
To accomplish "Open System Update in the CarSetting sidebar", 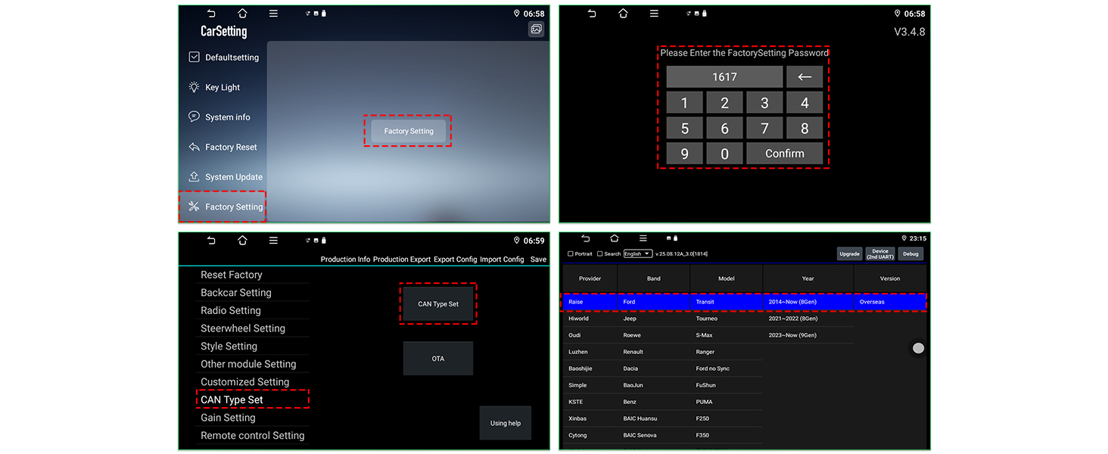I will pyautogui.click(x=226, y=177).
